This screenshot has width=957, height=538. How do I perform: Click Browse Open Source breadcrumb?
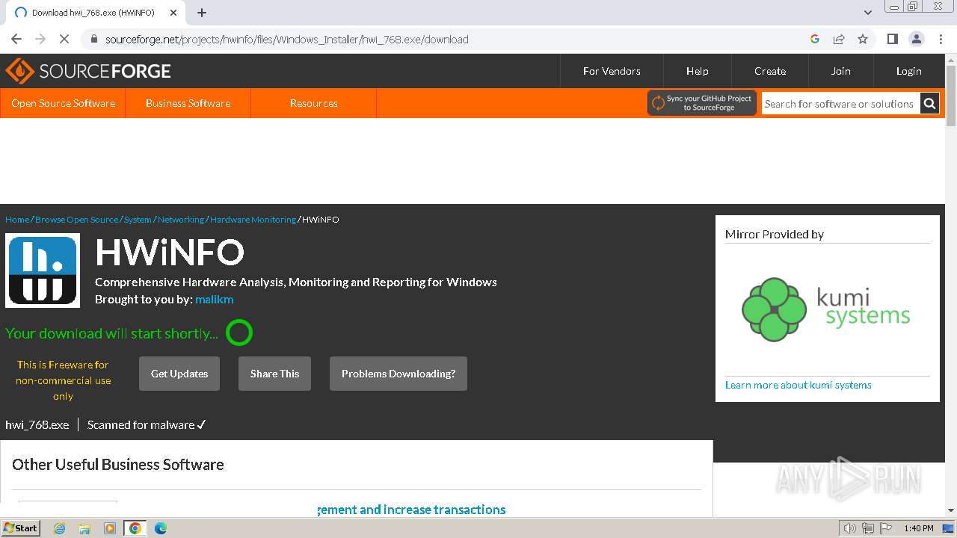click(x=76, y=220)
